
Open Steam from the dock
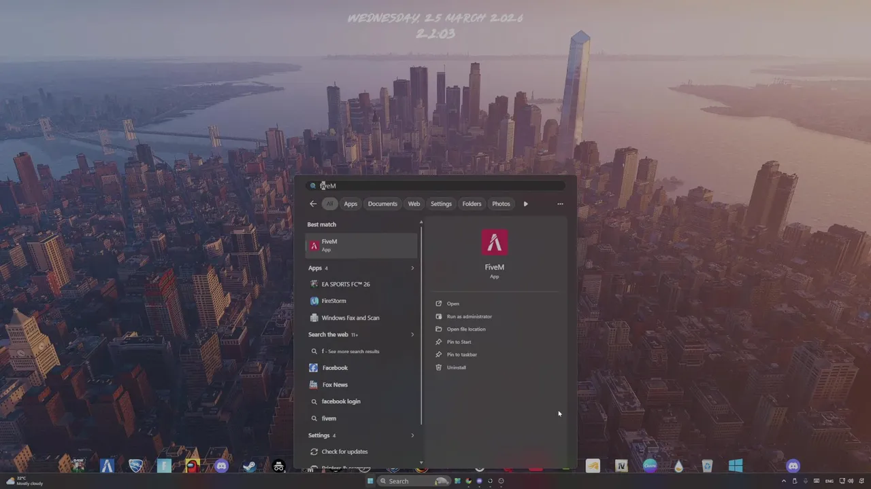coord(250,466)
